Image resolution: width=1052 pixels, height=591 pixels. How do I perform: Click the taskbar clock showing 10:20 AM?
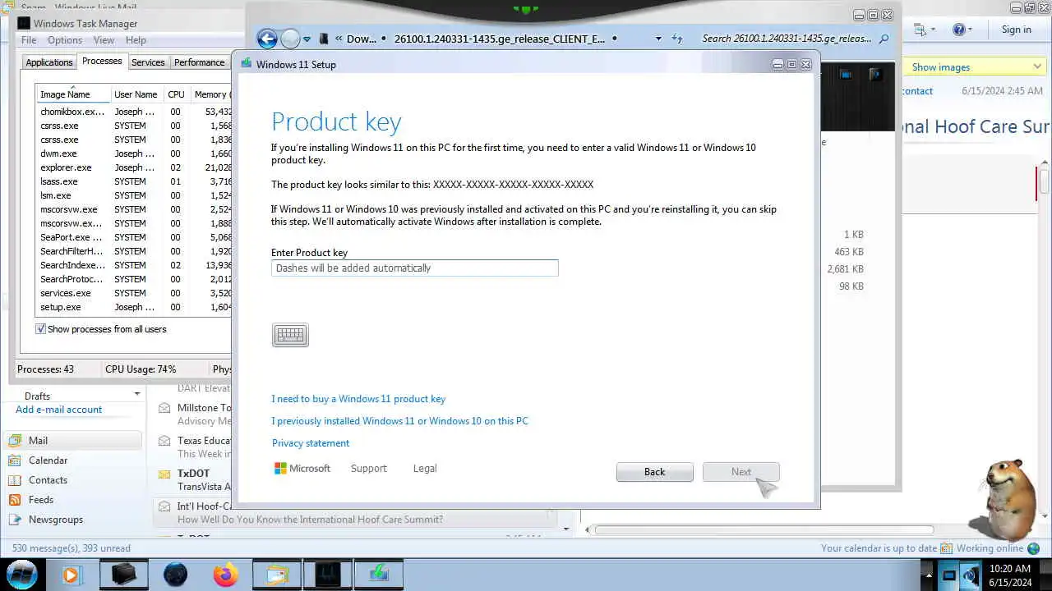[1010, 575]
